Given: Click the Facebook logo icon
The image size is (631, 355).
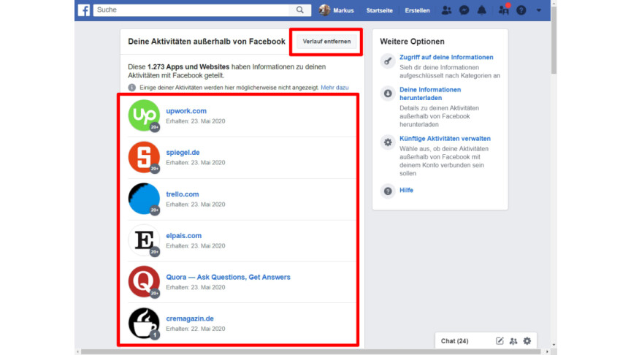Looking at the screenshot, I should [x=84, y=10].
